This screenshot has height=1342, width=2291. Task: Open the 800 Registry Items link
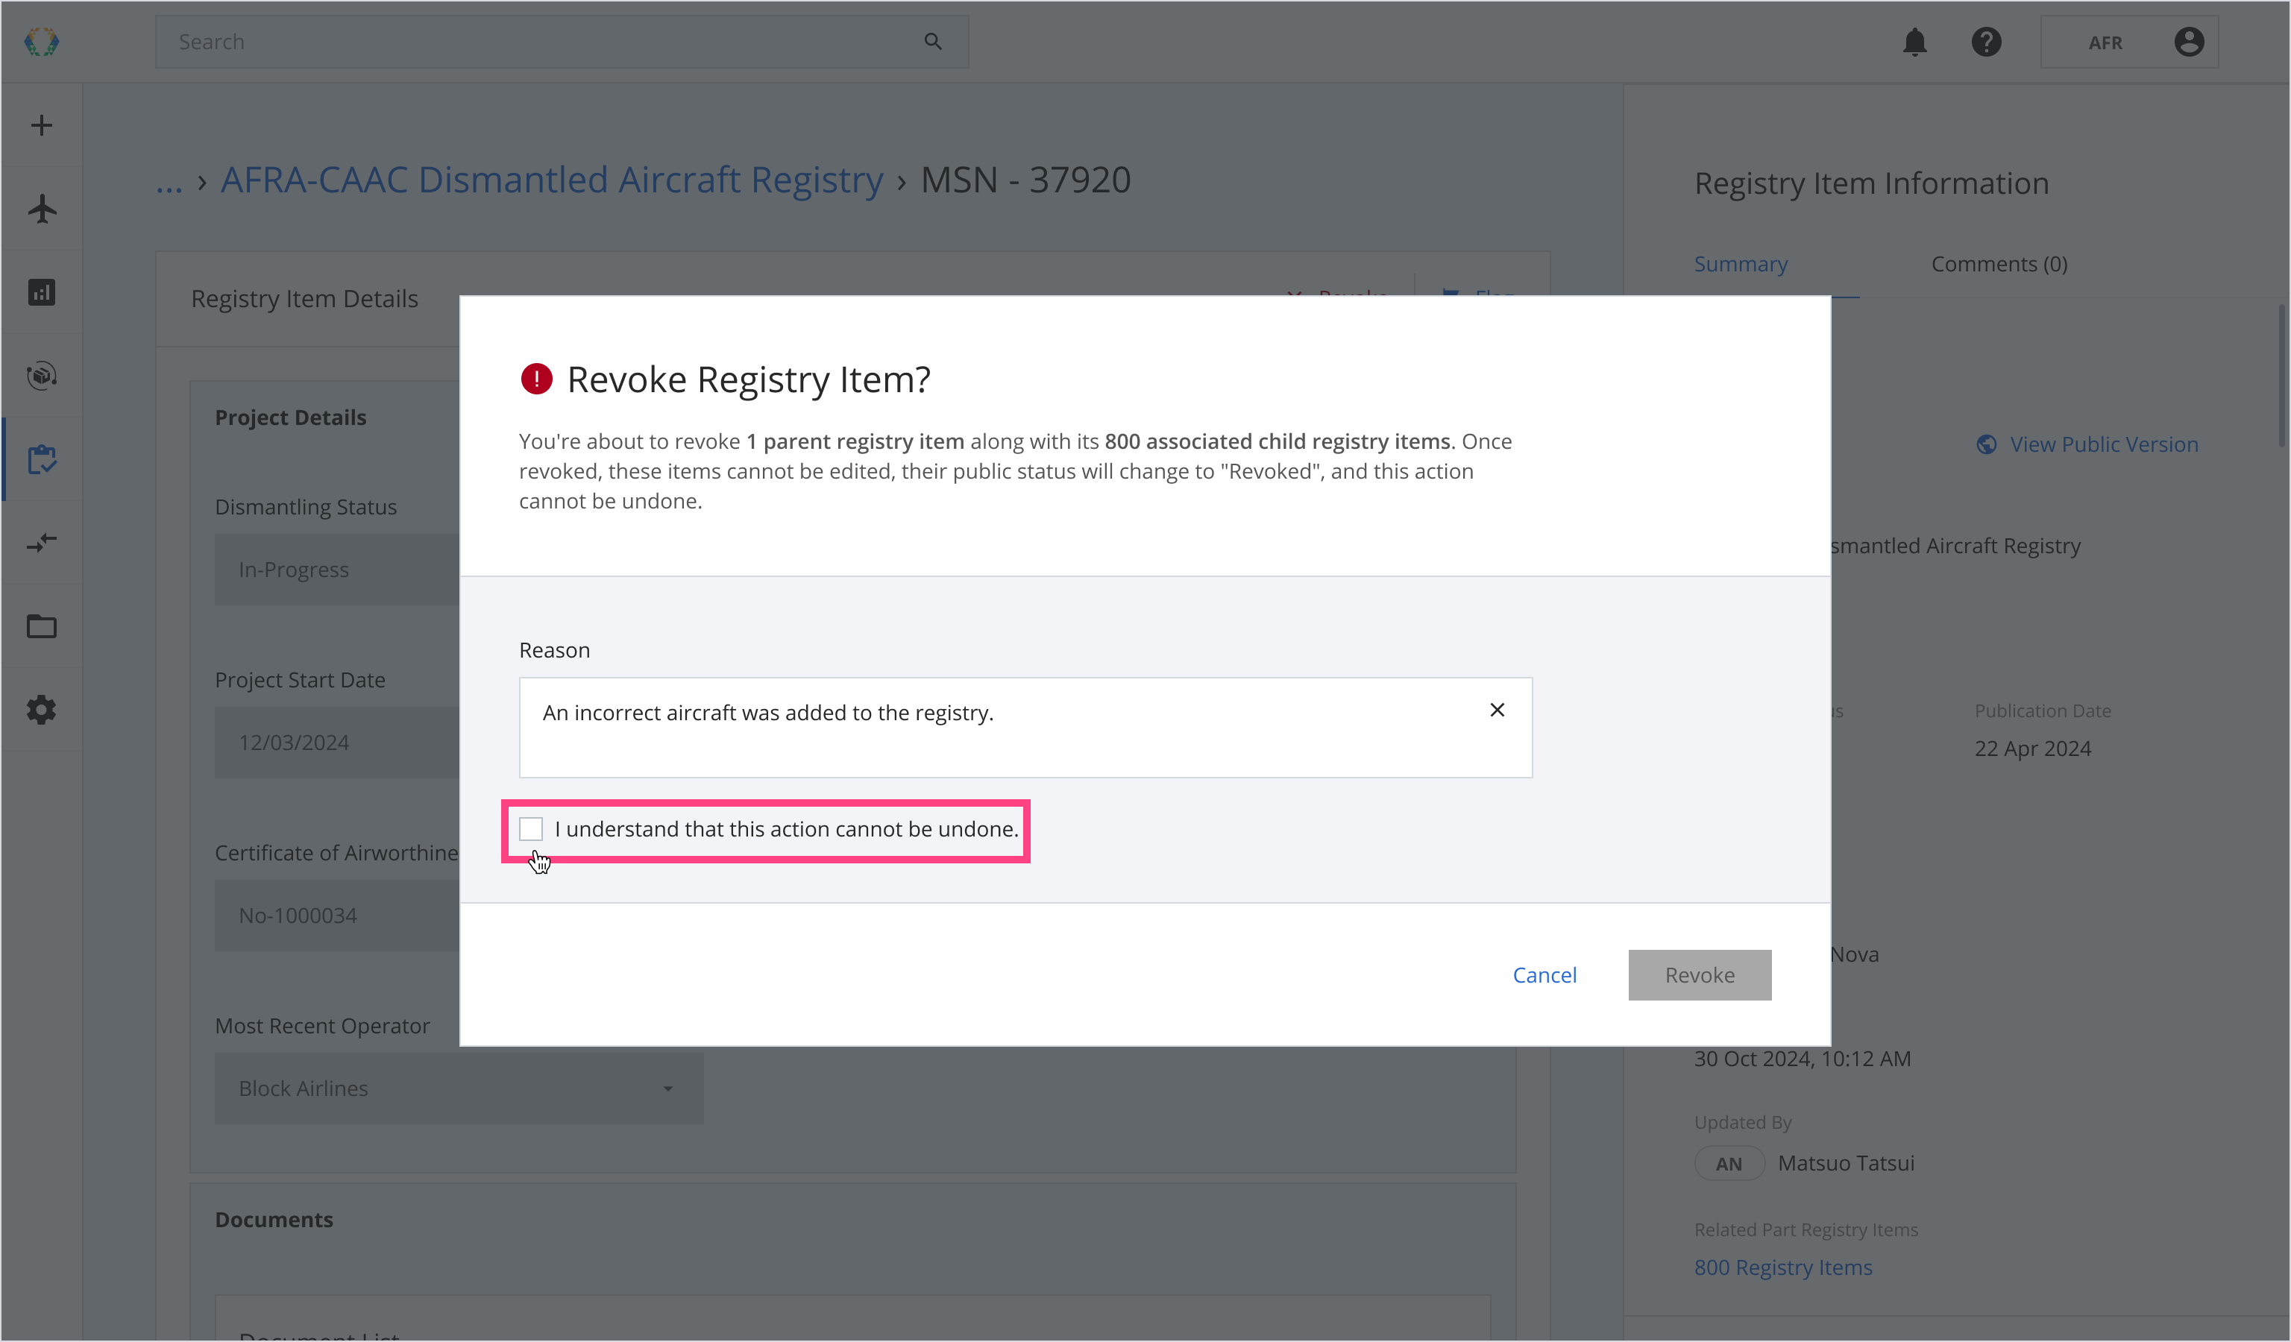1783,1267
